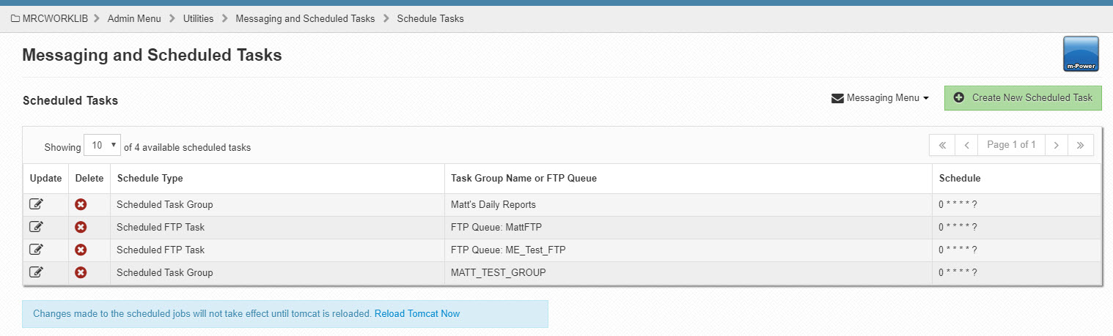The image size is (1113, 336).
Task: Advance to the next page arrow
Action: coord(1056,145)
